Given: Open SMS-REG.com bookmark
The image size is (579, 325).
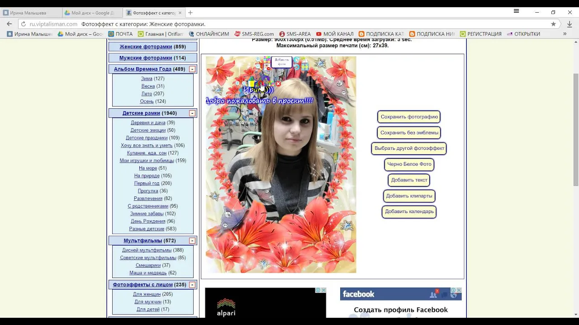Looking at the screenshot, I should [x=254, y=34].
